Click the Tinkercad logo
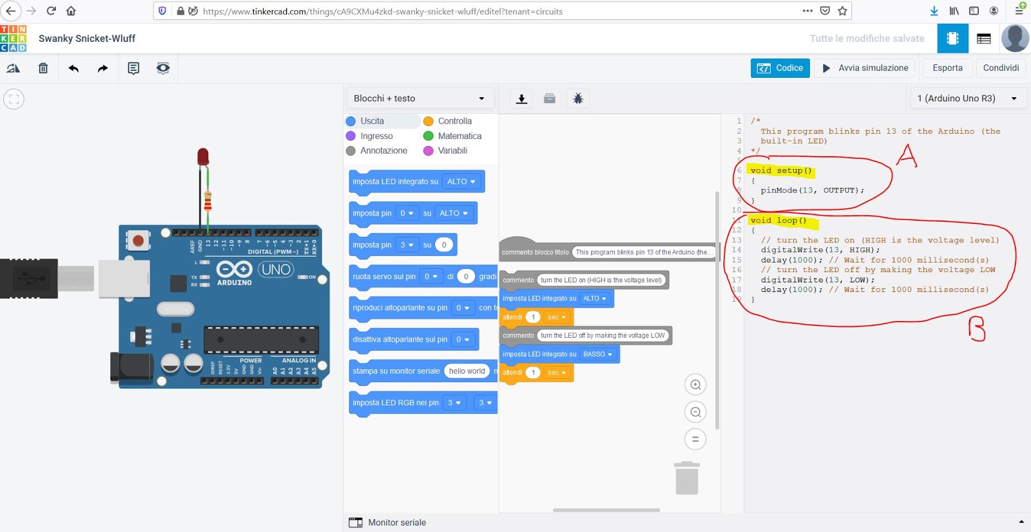 click(14, 39)
